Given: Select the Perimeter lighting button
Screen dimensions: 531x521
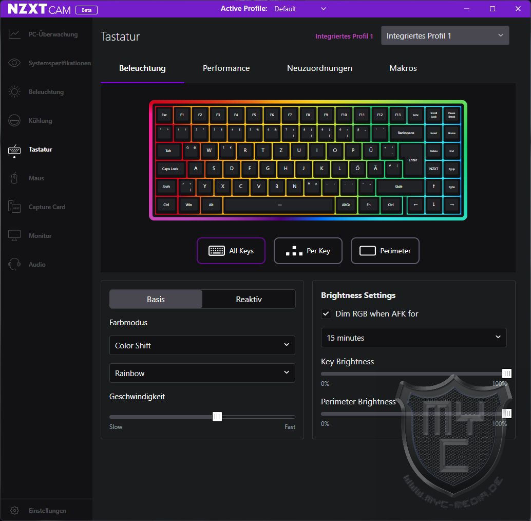Looking at the screenshot, I should [x=385, y=251].
